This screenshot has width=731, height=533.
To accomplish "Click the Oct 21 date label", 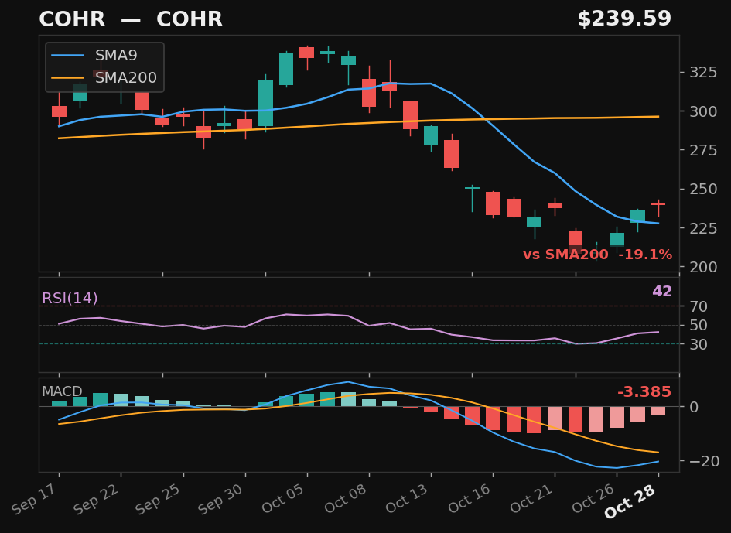I will [x=531, y=499].
